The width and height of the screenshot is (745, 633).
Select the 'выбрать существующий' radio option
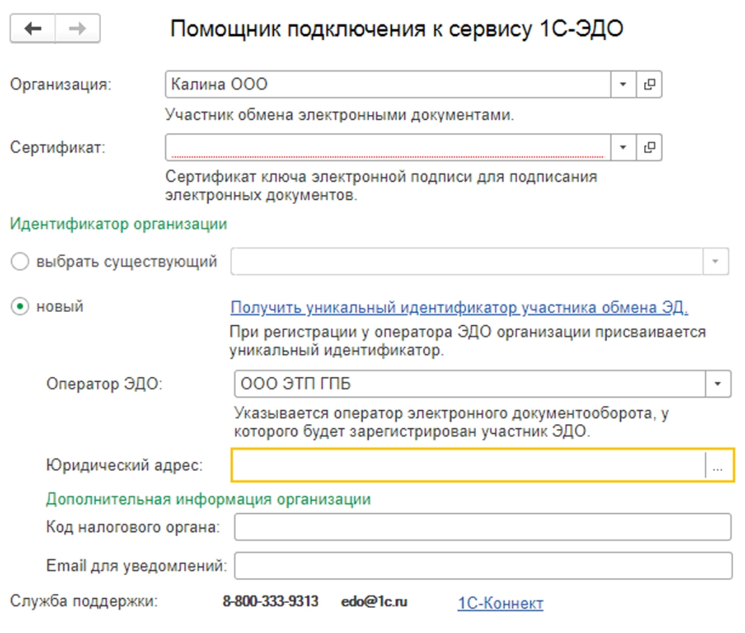[20, 262]
